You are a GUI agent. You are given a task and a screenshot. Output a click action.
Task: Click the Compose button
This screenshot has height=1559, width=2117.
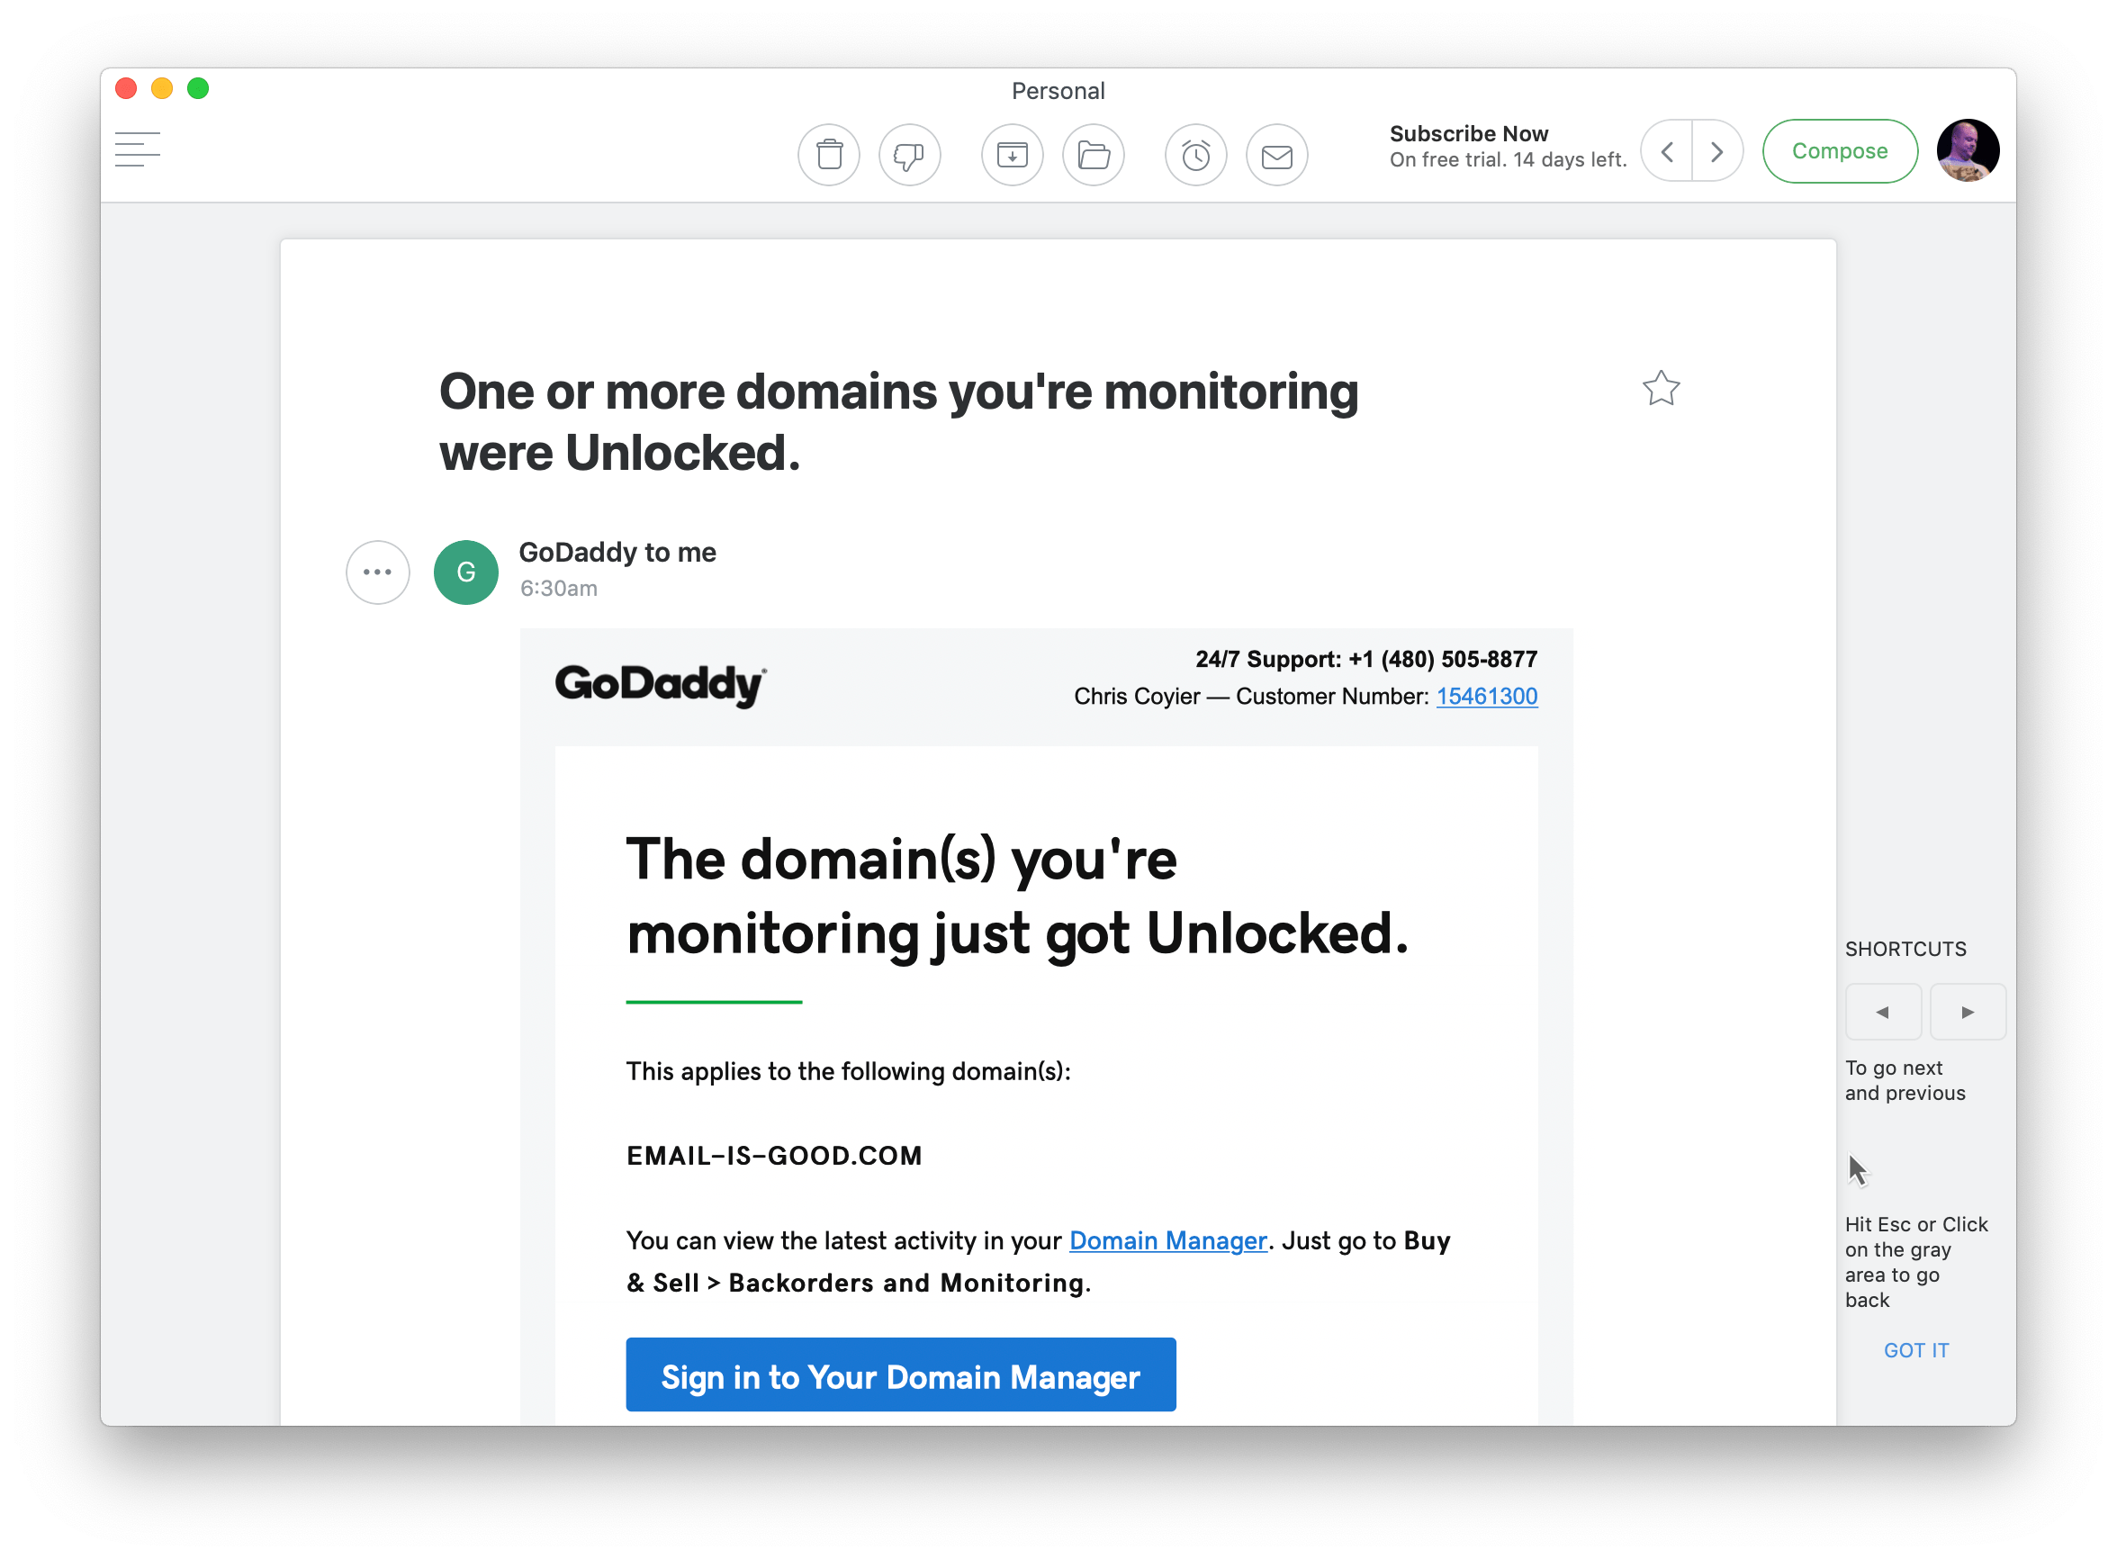coord(1839,151)
